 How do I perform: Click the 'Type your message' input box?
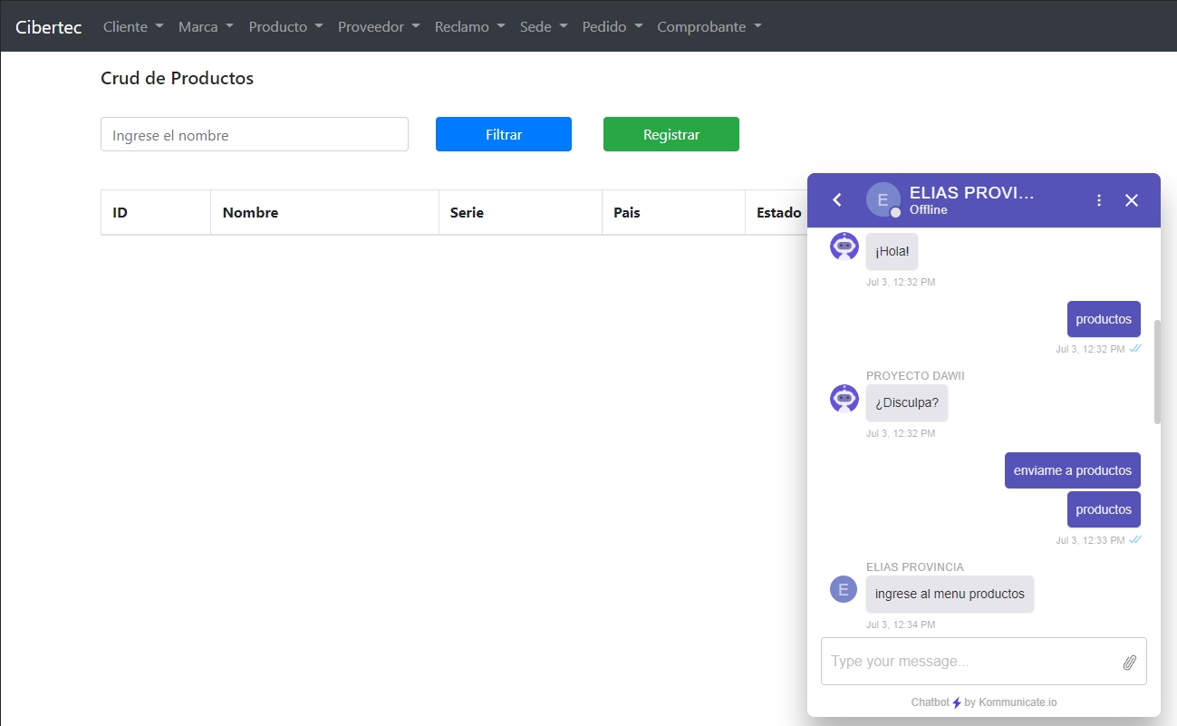coord(970,662)
